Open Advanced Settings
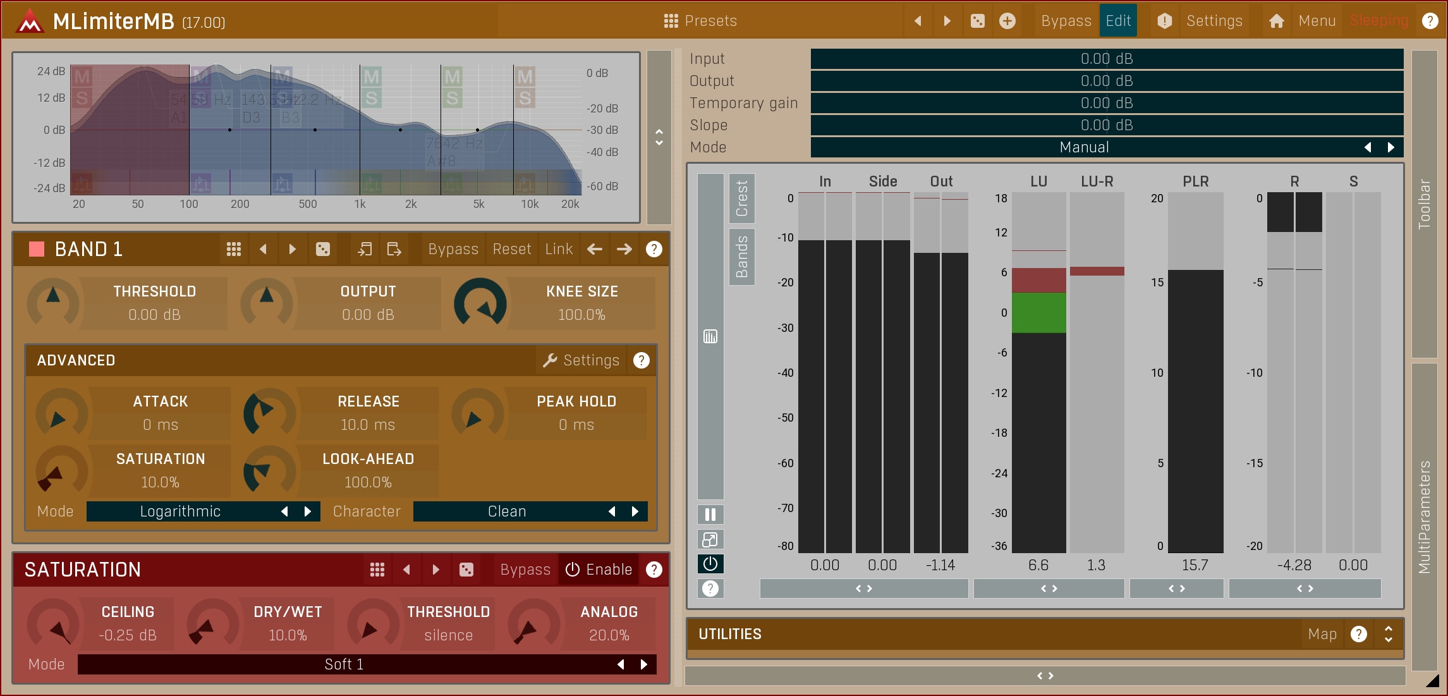Screen dimensions: 1448x696 581,360
